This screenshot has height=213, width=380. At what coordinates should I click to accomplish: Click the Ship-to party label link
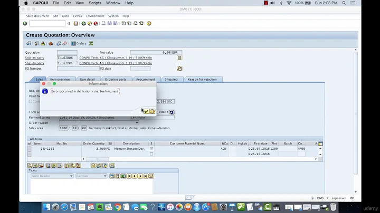[35, 63]
